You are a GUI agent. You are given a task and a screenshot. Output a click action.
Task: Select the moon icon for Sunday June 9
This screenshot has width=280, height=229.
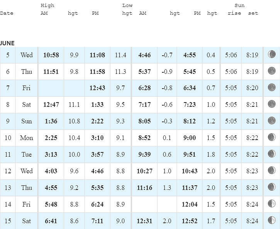coord(272,120)
